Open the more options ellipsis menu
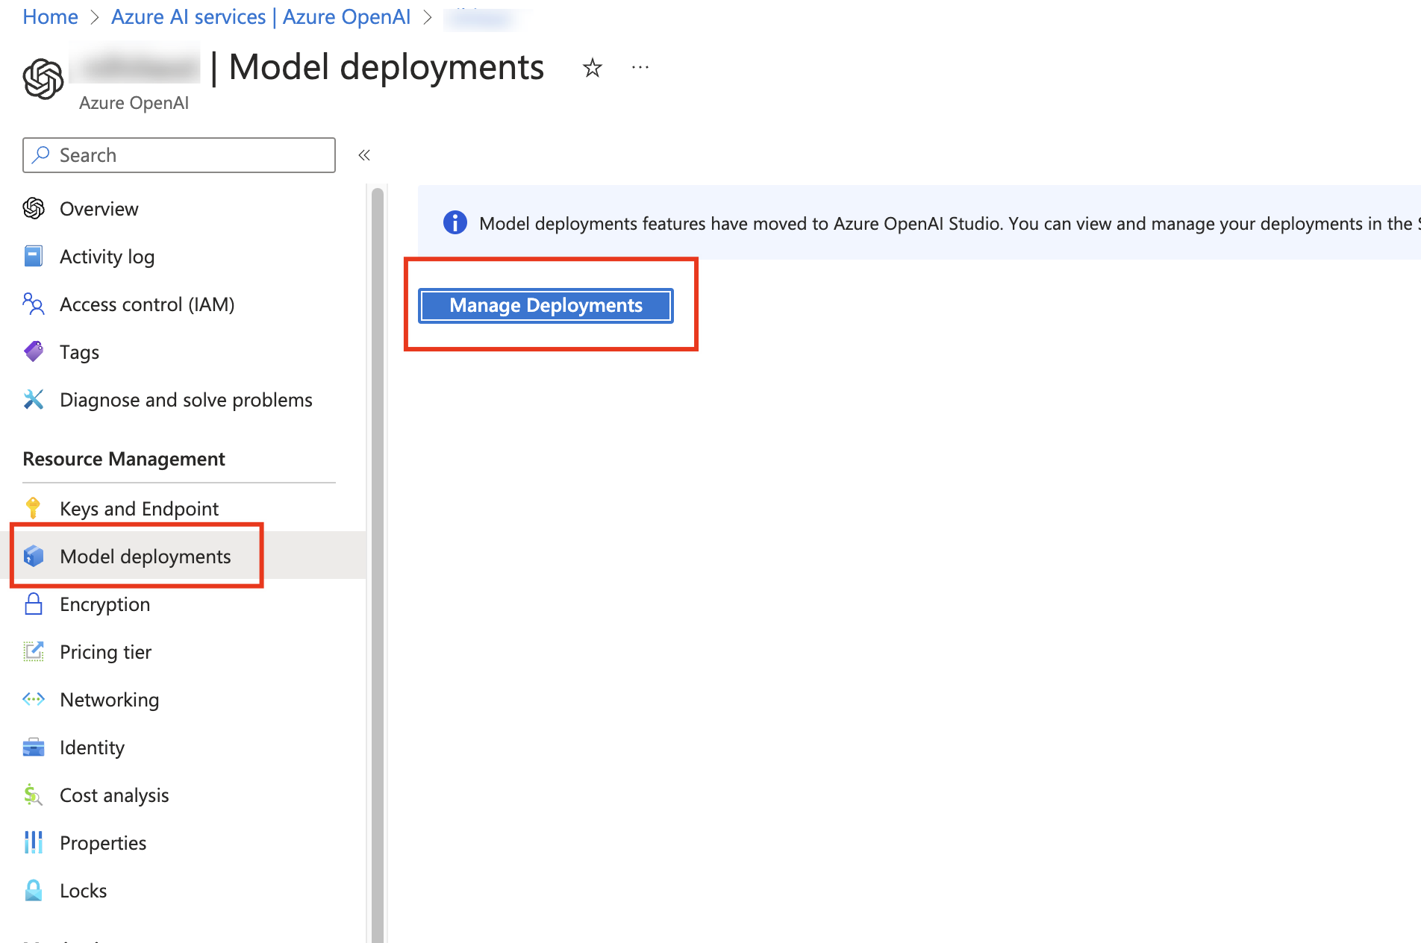The image size is (1421, 943). pyautogui.click(x=640, y=68)
